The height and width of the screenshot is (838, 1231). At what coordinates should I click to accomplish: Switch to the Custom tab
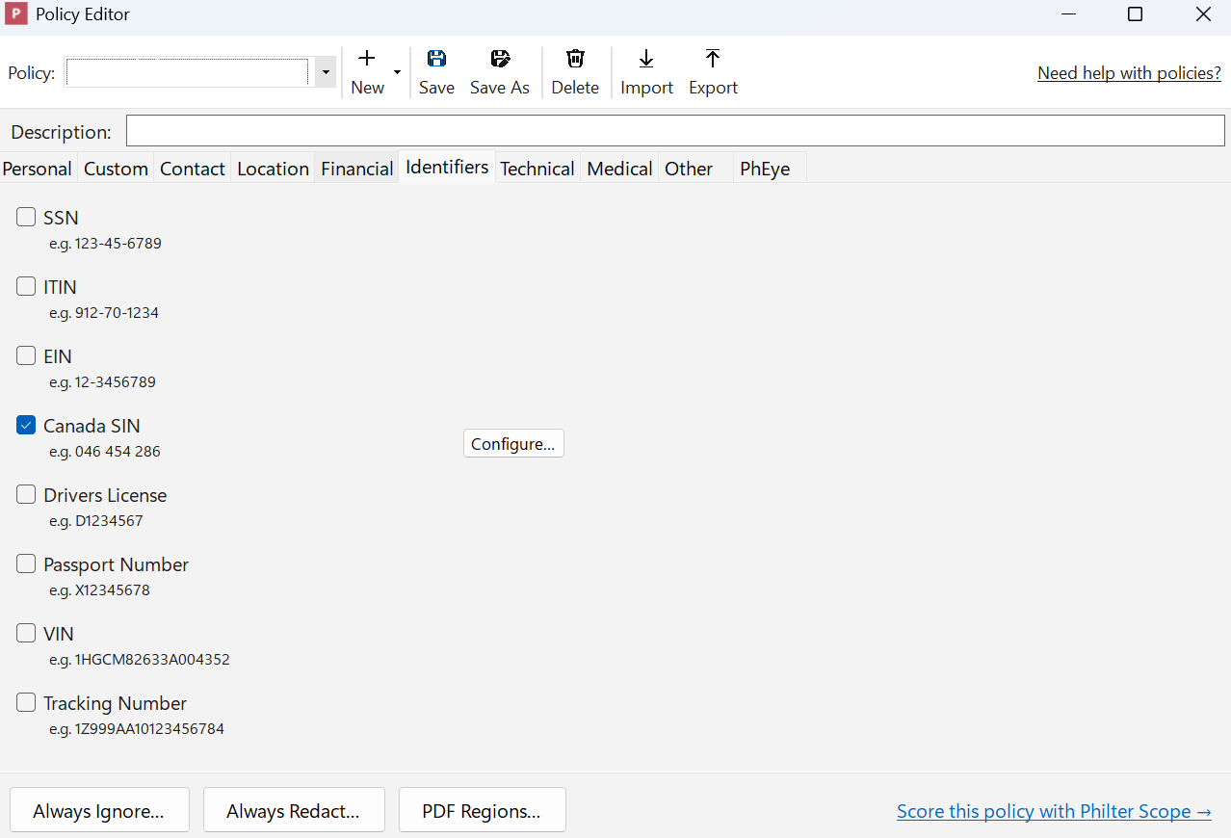116,169
